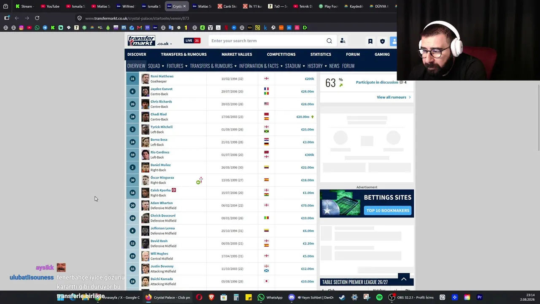The height and width of the screenshot is (304, 540).
Task: Click Chris Richards' player thumbnail photo
Action: (145, 104)
